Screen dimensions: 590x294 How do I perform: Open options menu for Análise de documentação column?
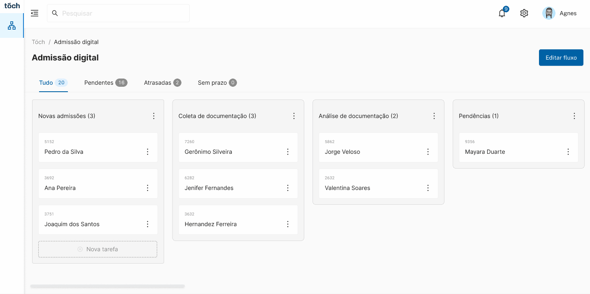click(x=434, y=116)
